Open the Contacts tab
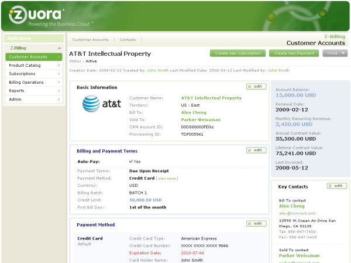This screenshot has width=351, height=263. pyautogui.click(x=128, y=40)
